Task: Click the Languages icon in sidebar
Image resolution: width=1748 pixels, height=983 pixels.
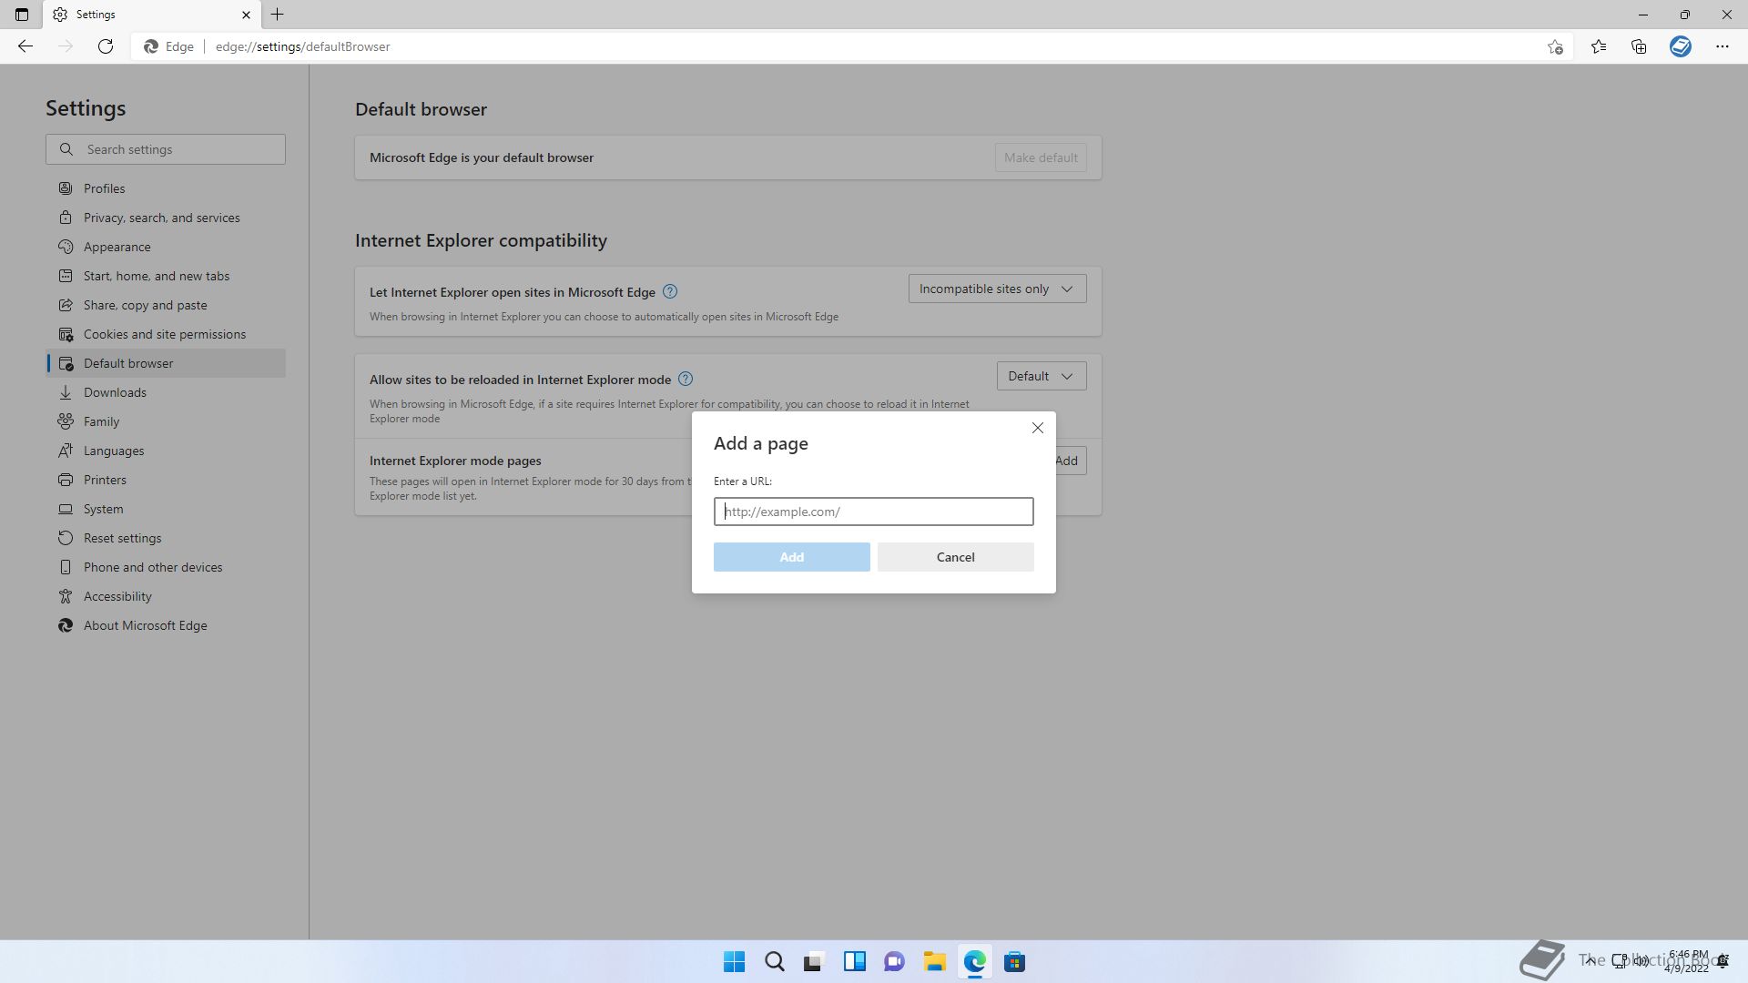Action: (x=66, y=451)
